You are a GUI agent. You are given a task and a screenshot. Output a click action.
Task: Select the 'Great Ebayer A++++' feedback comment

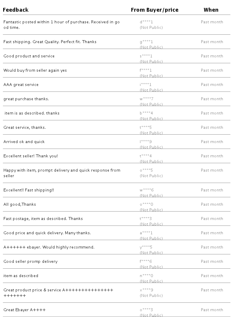point(24,310)
